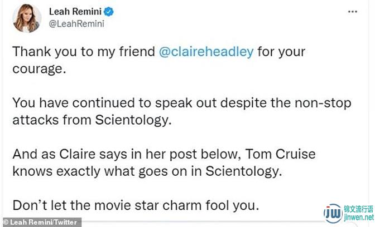
Task: Click the Leah Remini display name
Action: pos(75,12)
